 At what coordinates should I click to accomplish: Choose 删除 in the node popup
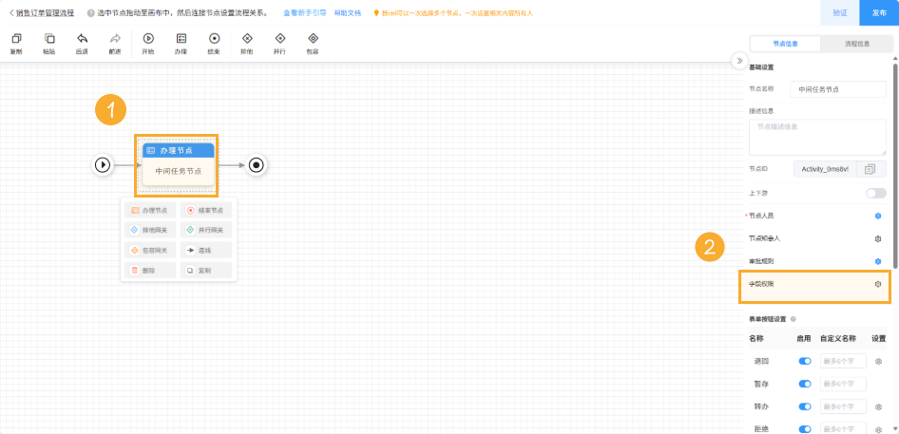[150, 271]
